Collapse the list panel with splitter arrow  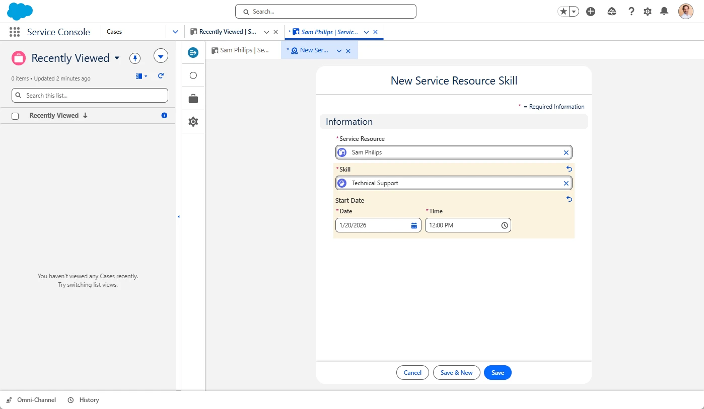click(x=179, y=216)
